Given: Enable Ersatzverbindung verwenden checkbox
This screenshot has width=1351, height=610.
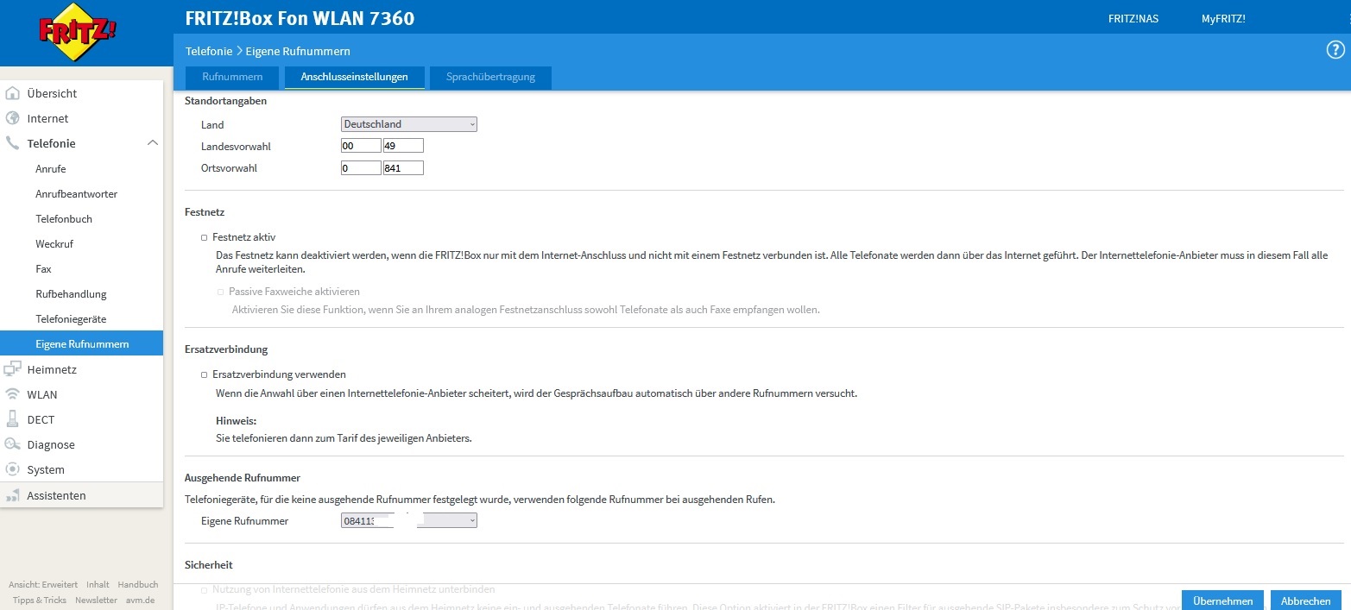Looking at the screenshot, I should pos(205,375).
